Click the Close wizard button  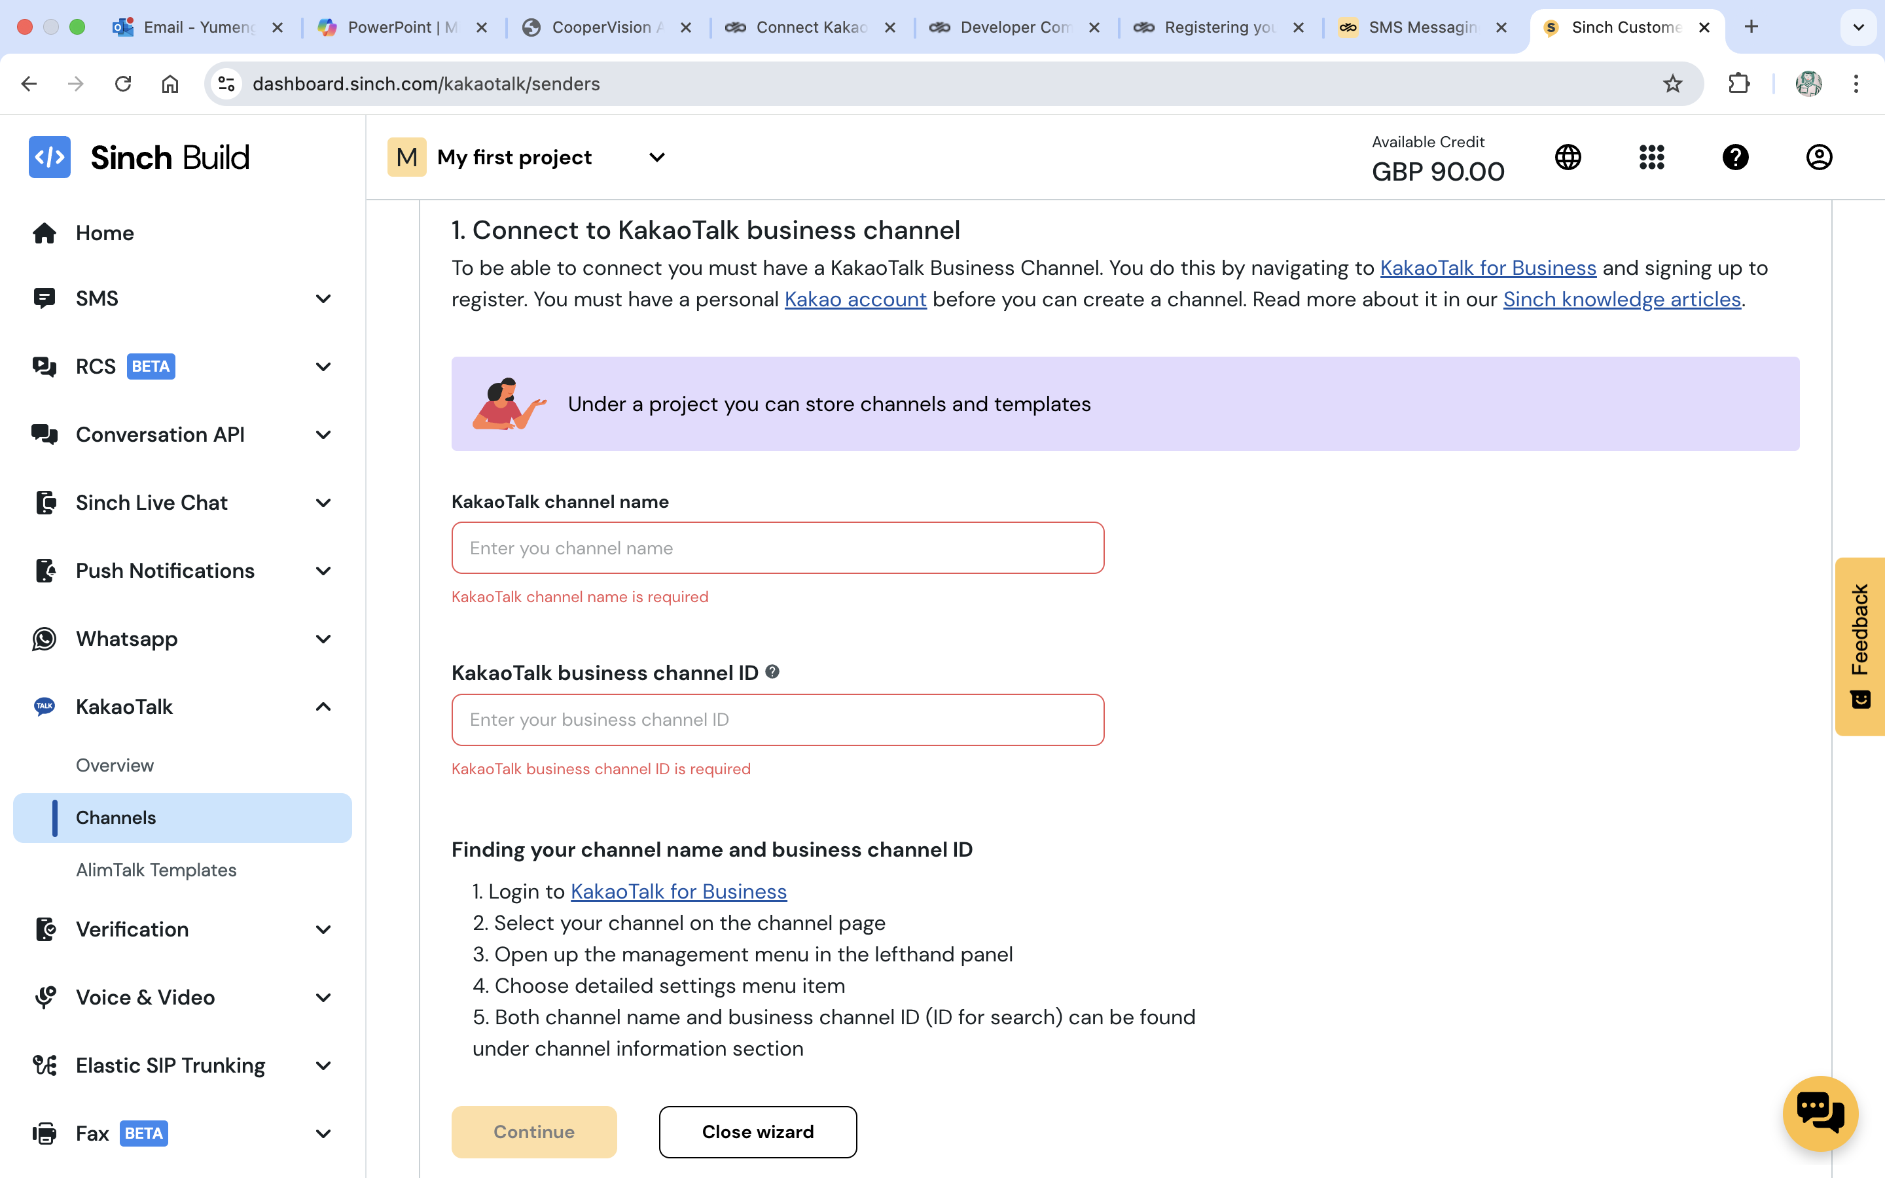click(x=757, y=1132)
